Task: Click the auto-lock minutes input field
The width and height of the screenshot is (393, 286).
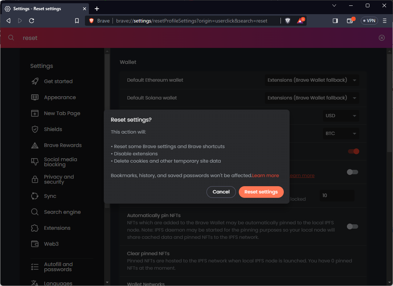Action: (x=336, y=196)
